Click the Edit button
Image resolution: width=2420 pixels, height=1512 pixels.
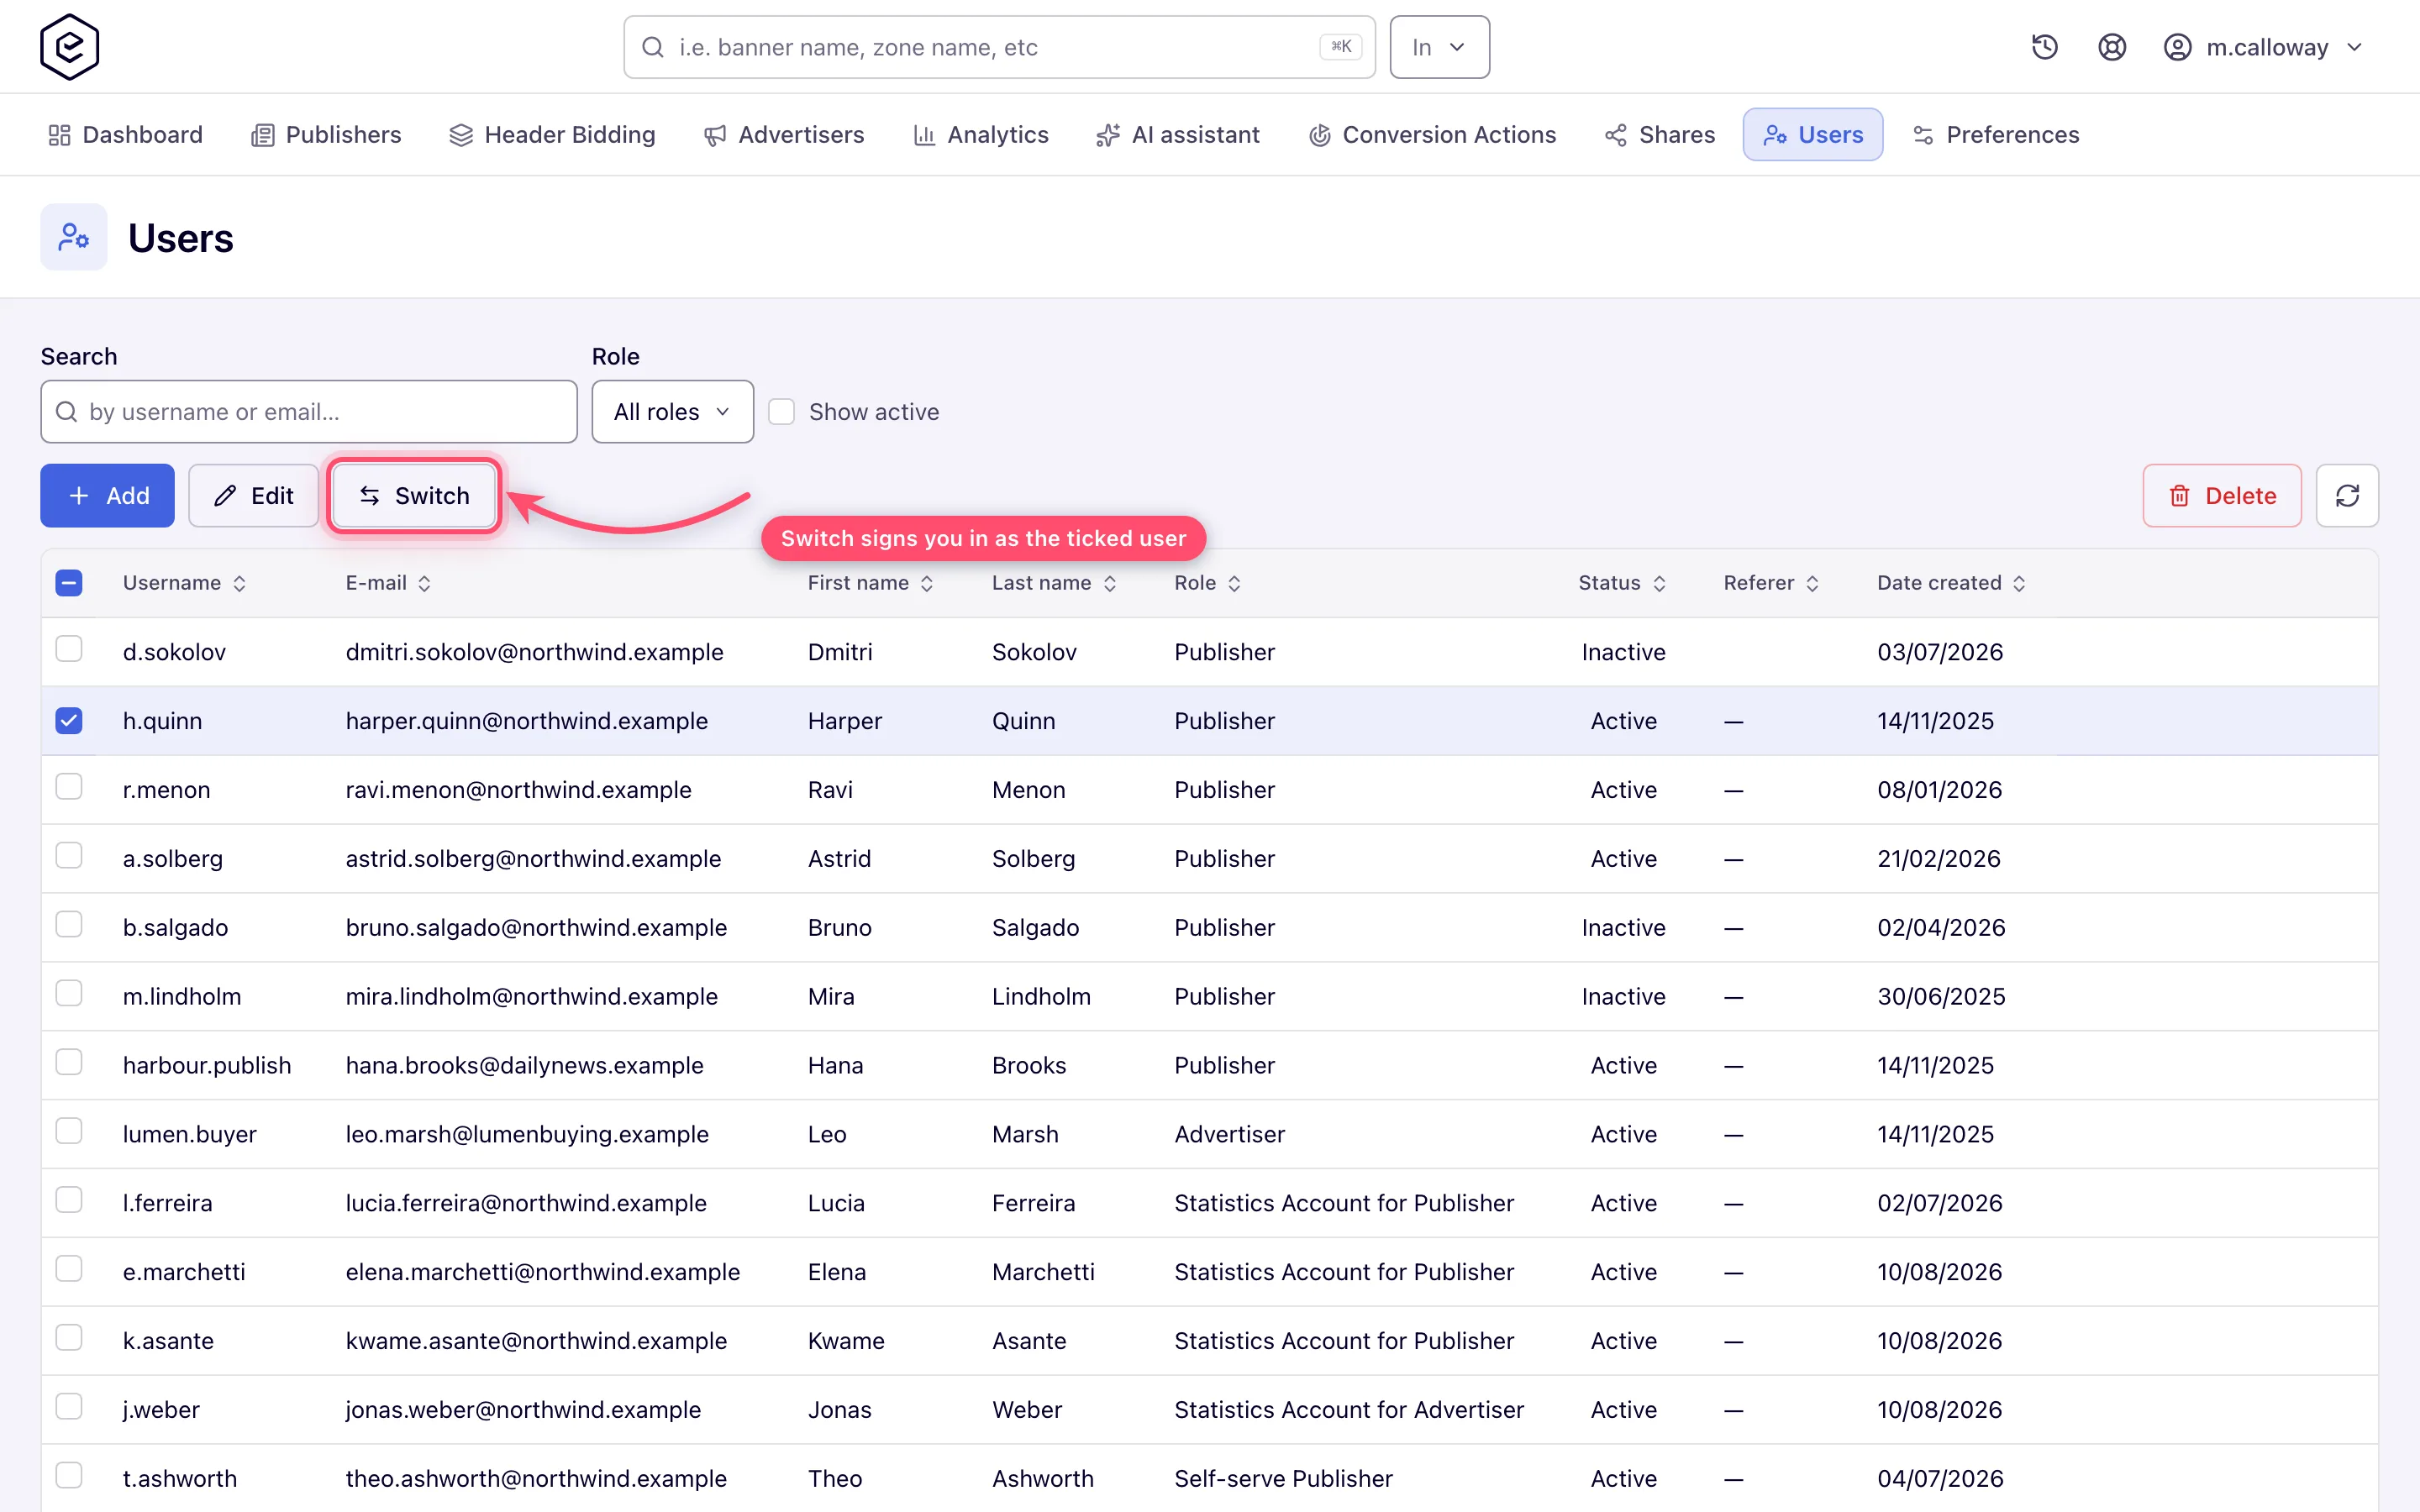tap(253, 495)
